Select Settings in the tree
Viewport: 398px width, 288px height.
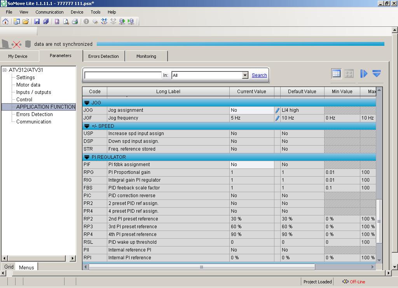point(26,78)
